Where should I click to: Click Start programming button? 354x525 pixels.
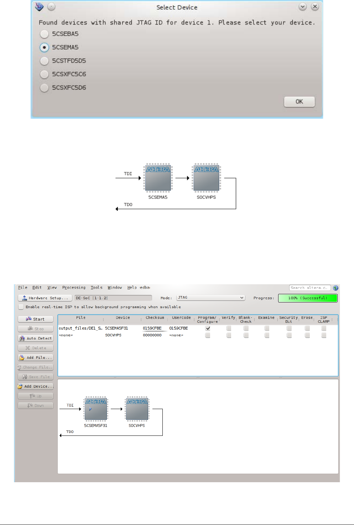pos(36,319)
